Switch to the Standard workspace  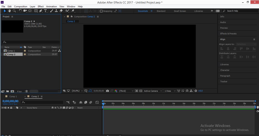(x=161, y=11)
